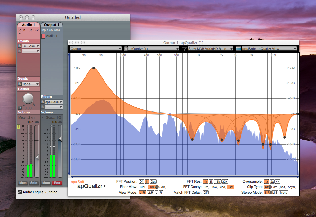Click the 0.9 db volume readout on Output 1
Viewport: 316px width, 217px height.
click(58, 122)
